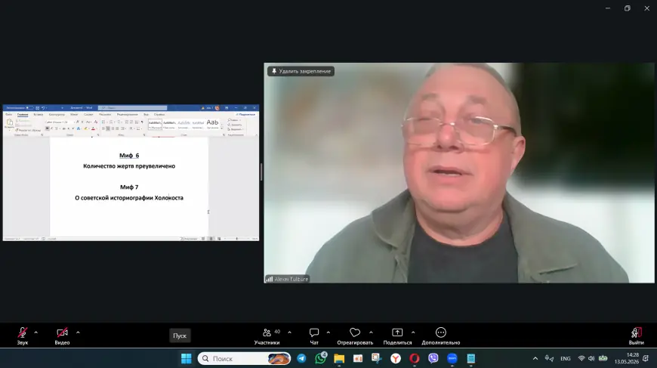Turn on camera with Видео button
Image resolution: width=657 pixels, height=368 pixels.
[x=62, y=336]
